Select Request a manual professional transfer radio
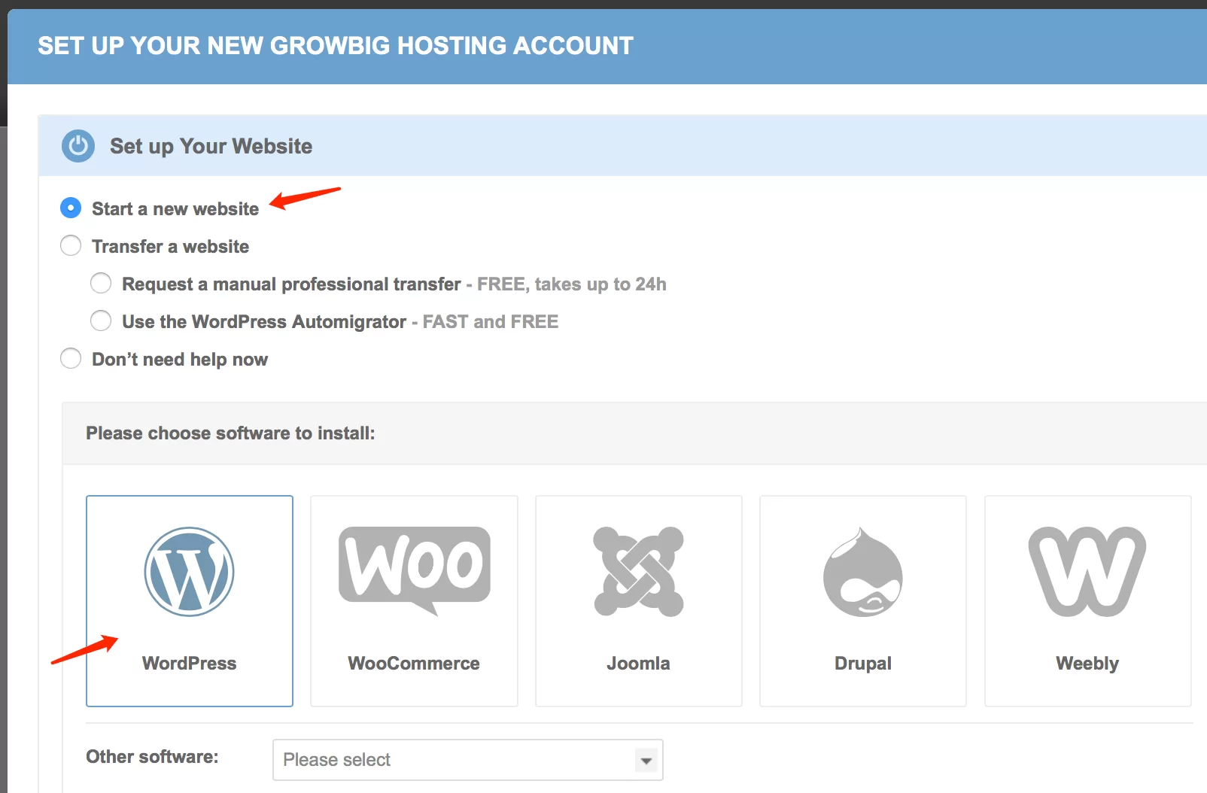The width and height of the screenshot is (1207, 793). 101,283
